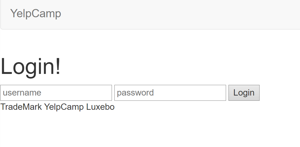Click the "password" placeholder text
300x147 pixels.
(x=135, y=93)
